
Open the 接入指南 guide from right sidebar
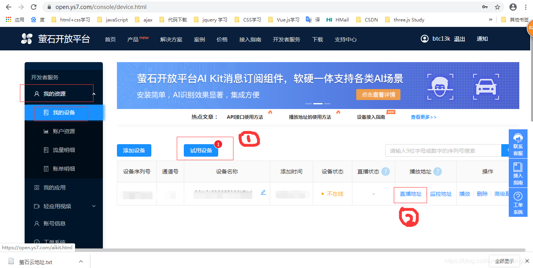tap(518, 172)
